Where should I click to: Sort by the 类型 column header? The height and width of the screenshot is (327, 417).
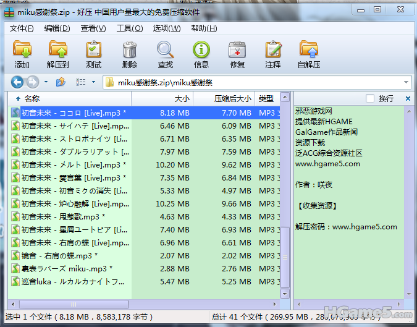[x=267, y=99]
